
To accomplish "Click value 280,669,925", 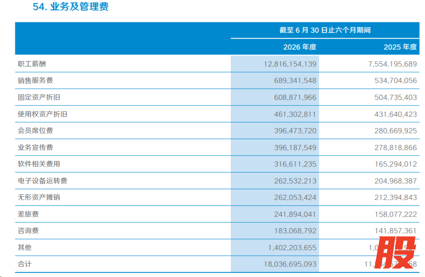I will coord(396,131).
